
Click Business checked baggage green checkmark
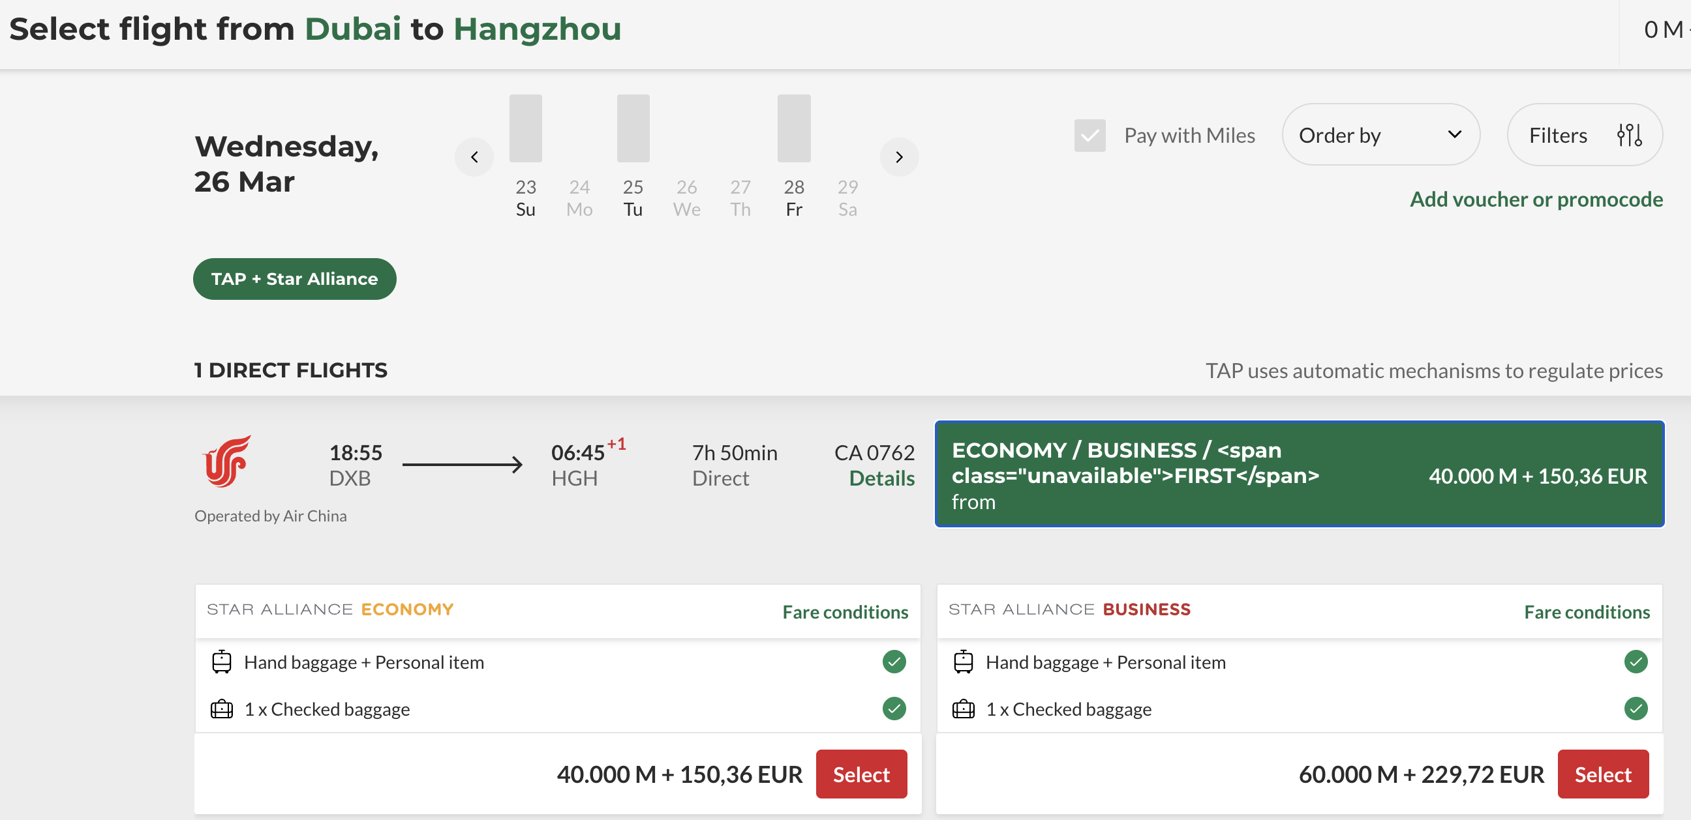(1636, 709)
